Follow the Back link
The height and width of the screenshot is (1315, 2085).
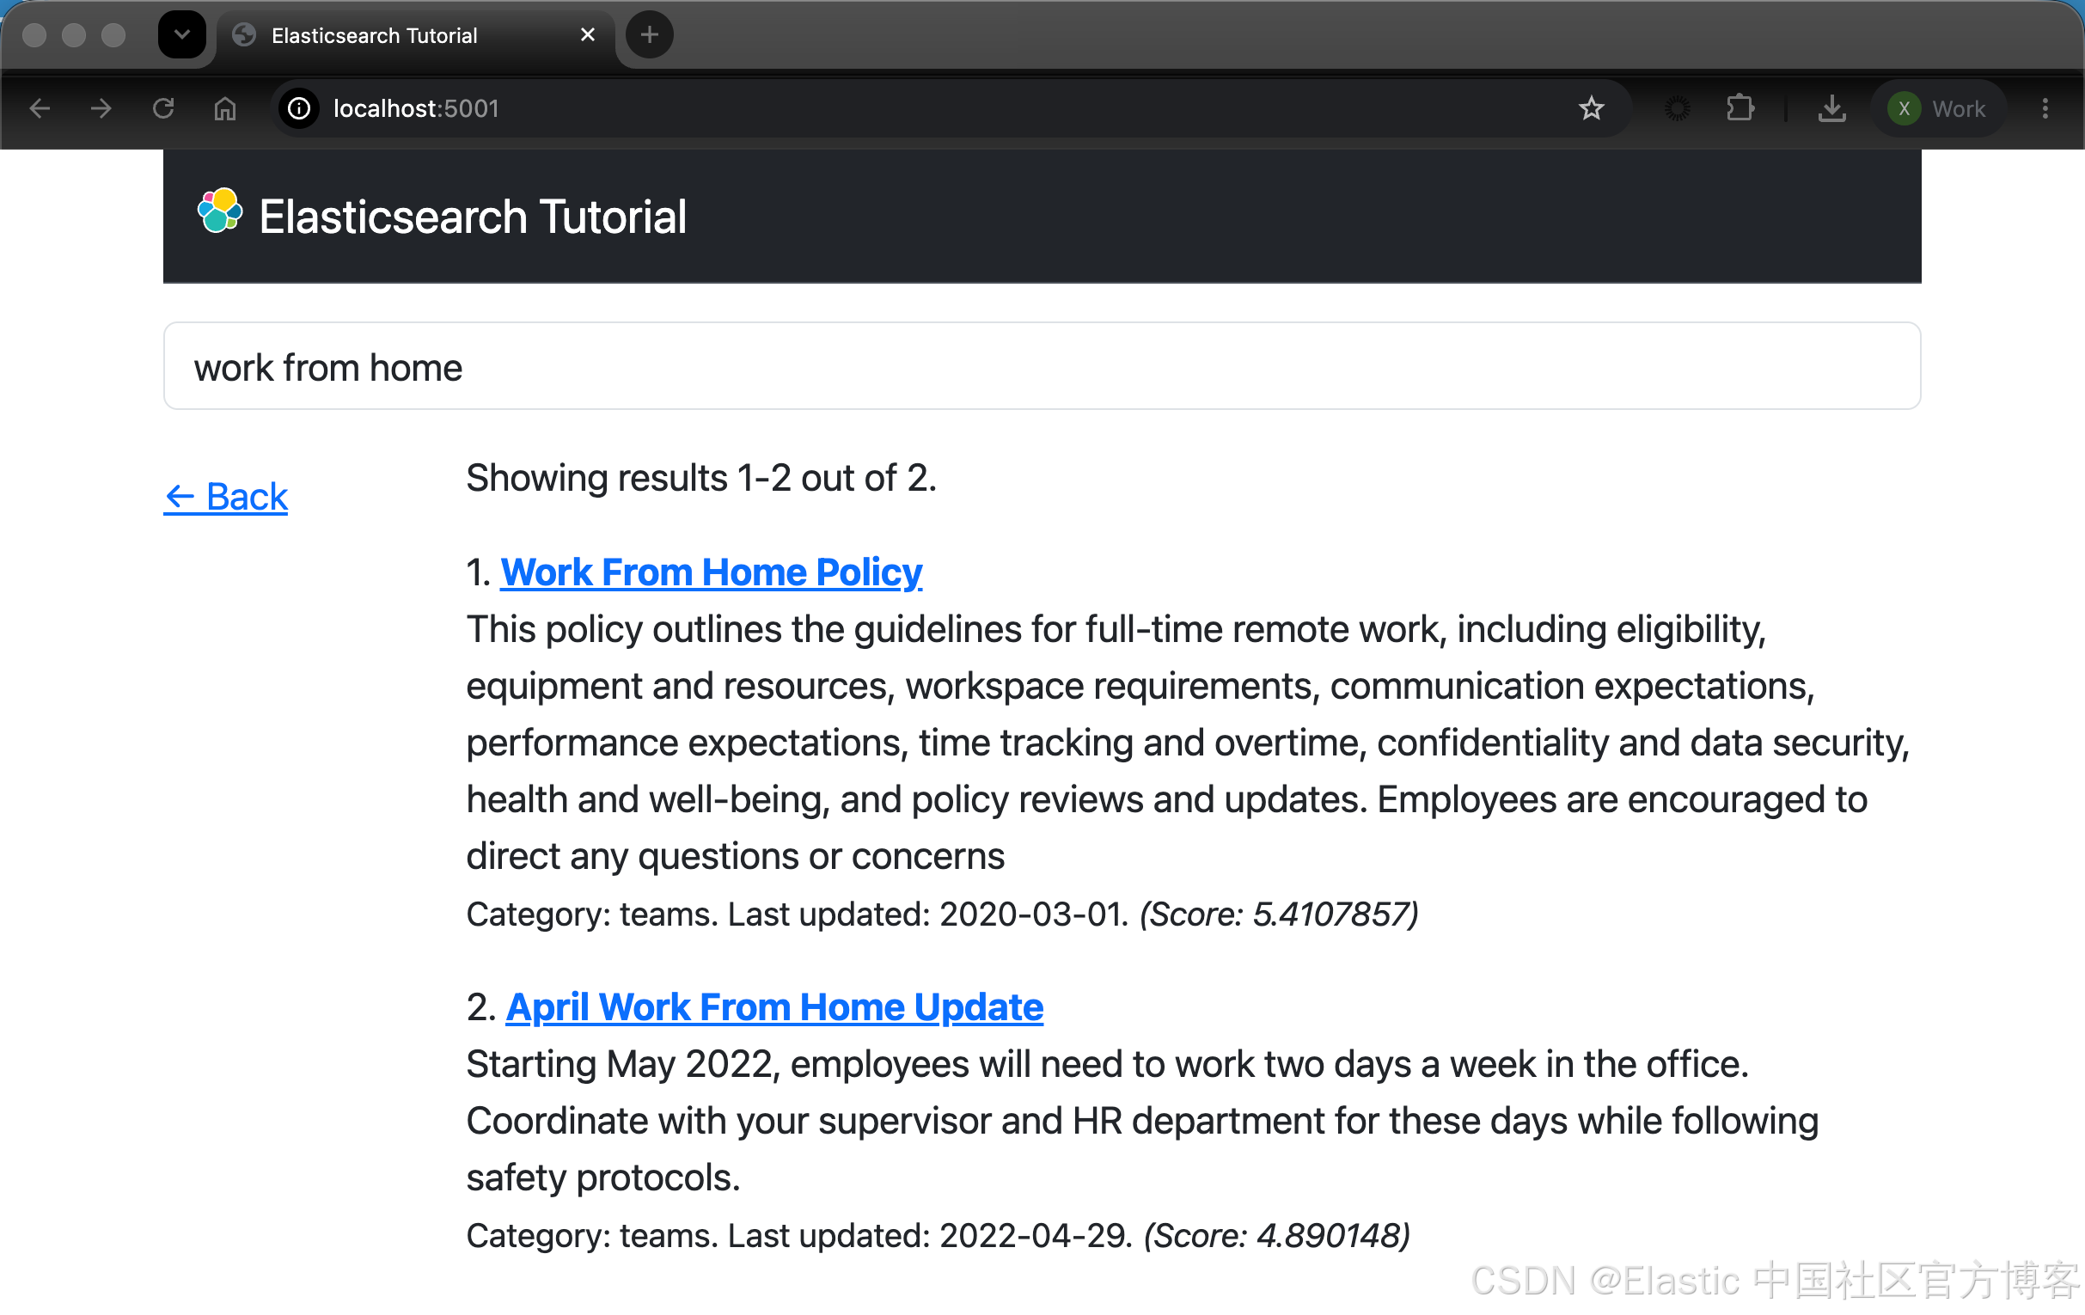pos(226,497)
